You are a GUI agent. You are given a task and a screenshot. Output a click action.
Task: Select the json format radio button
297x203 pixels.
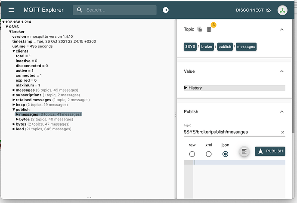point(225,154)
